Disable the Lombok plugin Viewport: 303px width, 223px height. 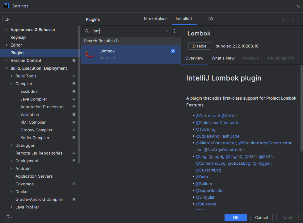pyautogui.click(x=200, y=46)
